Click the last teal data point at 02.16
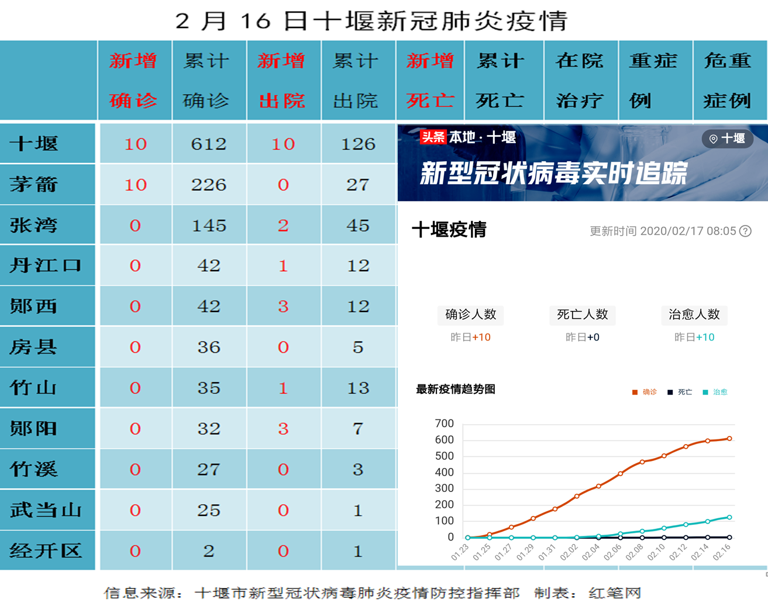 [x=729, y=517]
